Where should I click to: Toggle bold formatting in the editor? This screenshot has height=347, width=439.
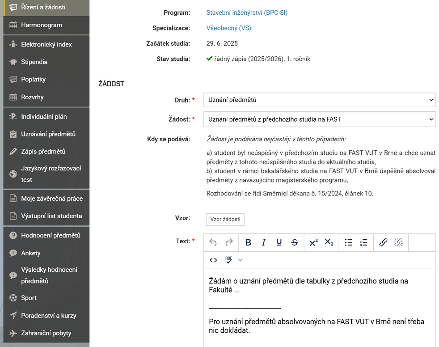tap(248, 242)
